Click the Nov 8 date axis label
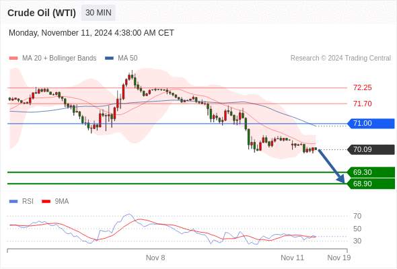This screenshot has height=269, width=397. coord(155,258)
